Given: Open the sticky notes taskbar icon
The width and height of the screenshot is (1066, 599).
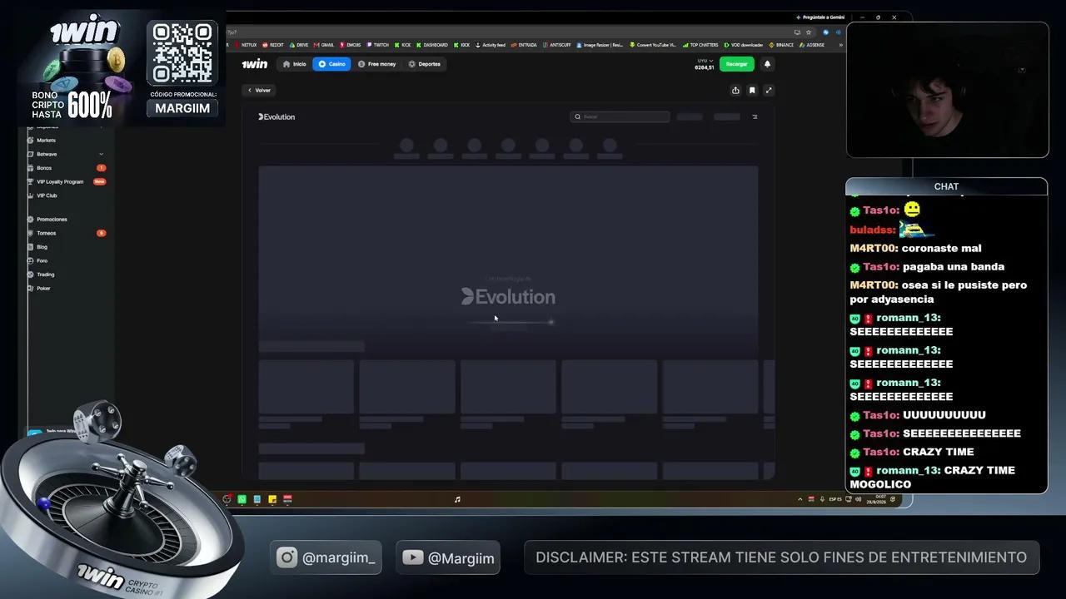Looking at the screenshot, I should pyautogui.click(x=272, y=499).
